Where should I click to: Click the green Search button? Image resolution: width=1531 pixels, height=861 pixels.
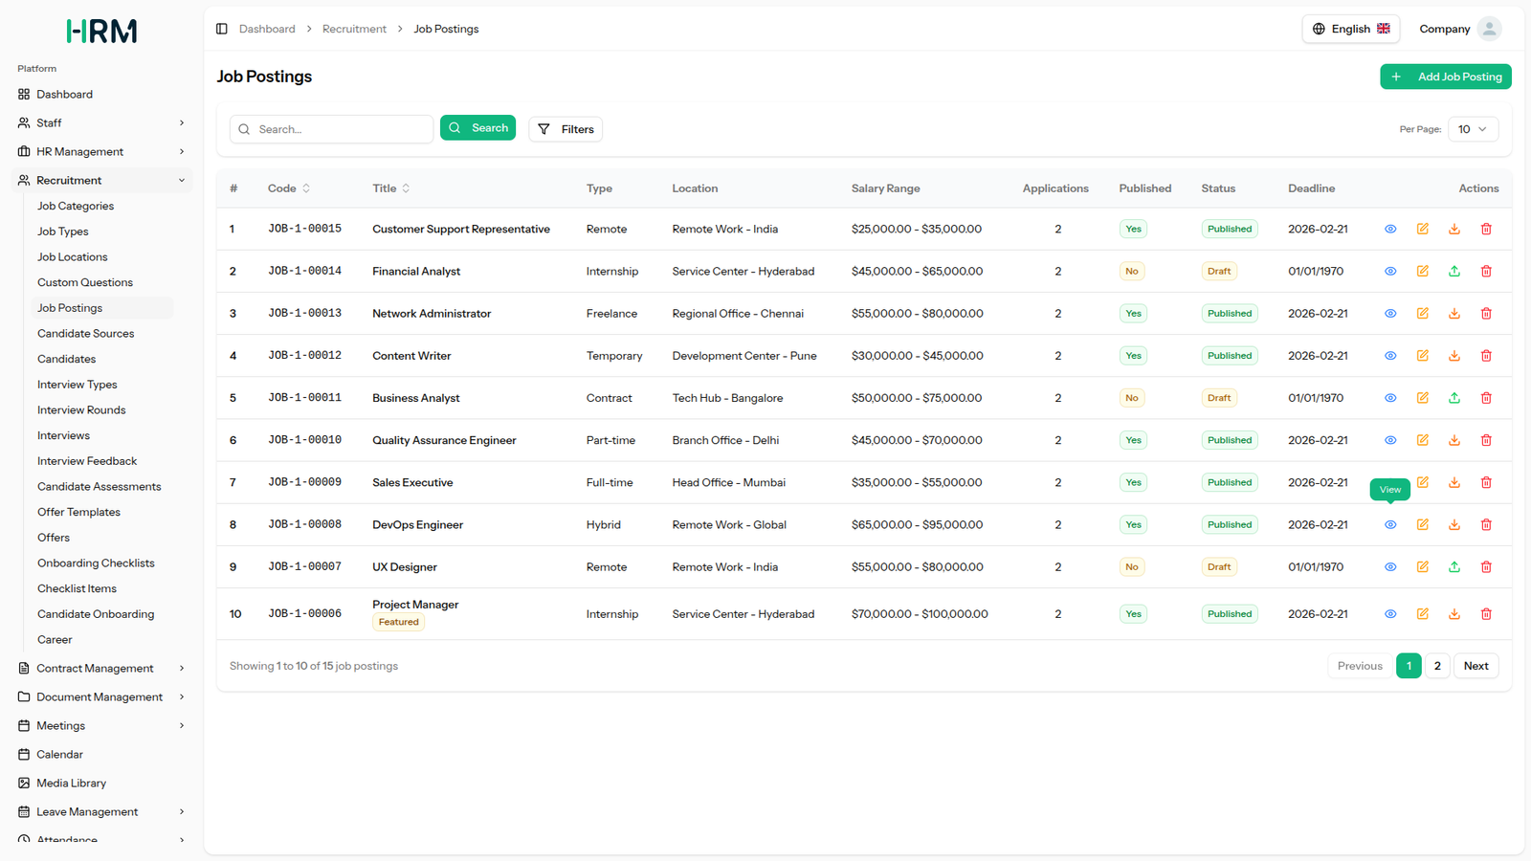click(477, 128)
